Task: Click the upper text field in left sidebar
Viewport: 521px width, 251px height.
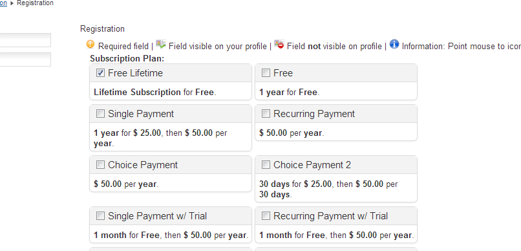Action: 25,40
